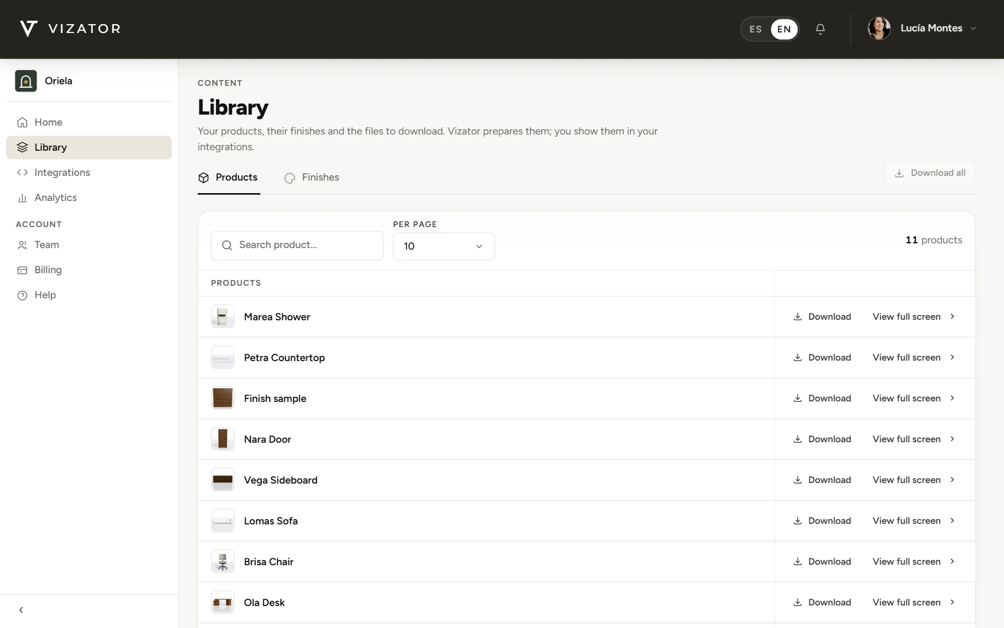Click the Team people icon
Viewport: 1004px width, 628px height.
[22, 245]
